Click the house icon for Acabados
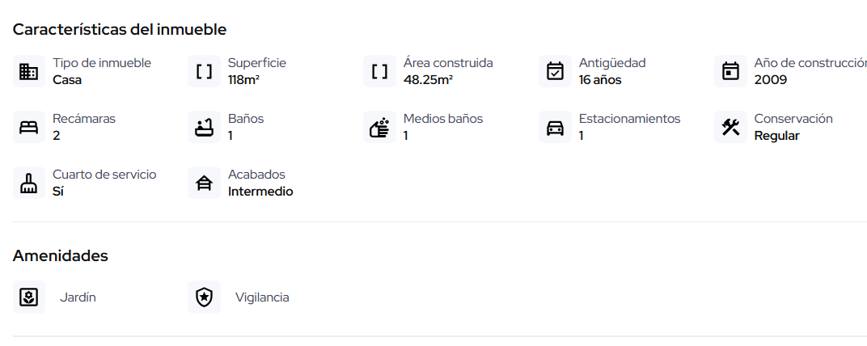Viewport: 867px width, 346px height. [205, 183]
